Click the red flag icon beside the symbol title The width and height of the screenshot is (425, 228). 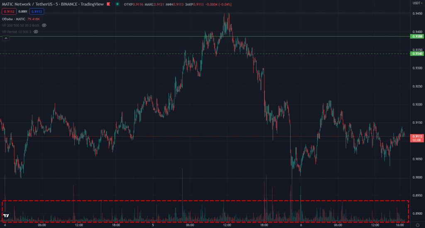(108, 4)
